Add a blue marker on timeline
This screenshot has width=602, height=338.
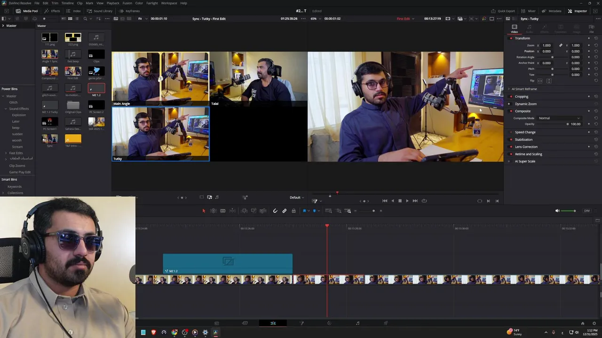[314, 211]
